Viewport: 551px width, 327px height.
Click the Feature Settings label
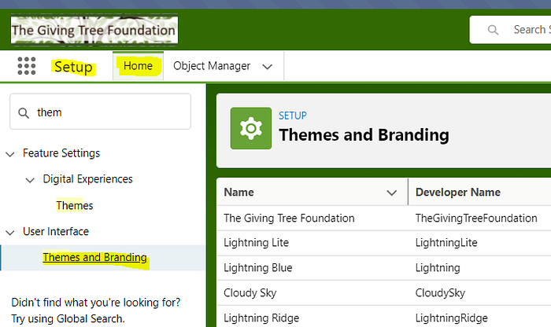pos(61,153)
